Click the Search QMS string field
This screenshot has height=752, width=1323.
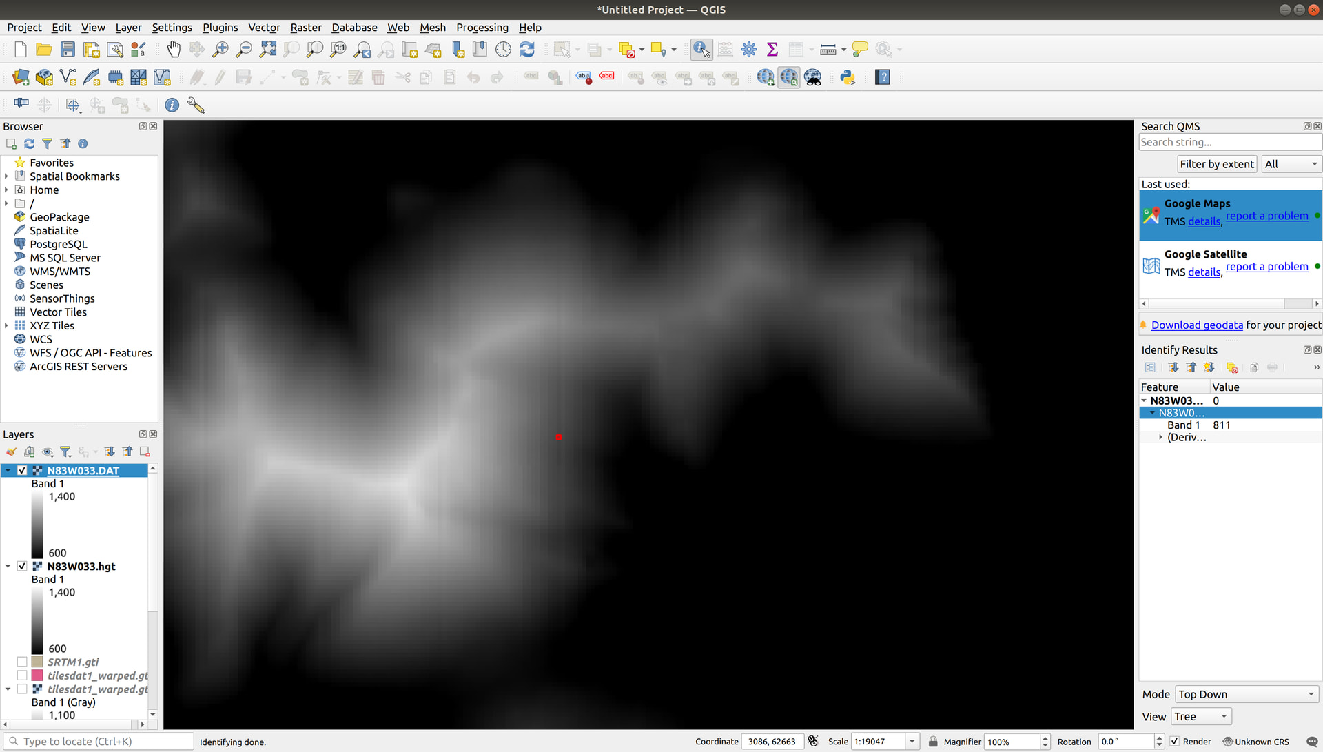pos(1229,142)
